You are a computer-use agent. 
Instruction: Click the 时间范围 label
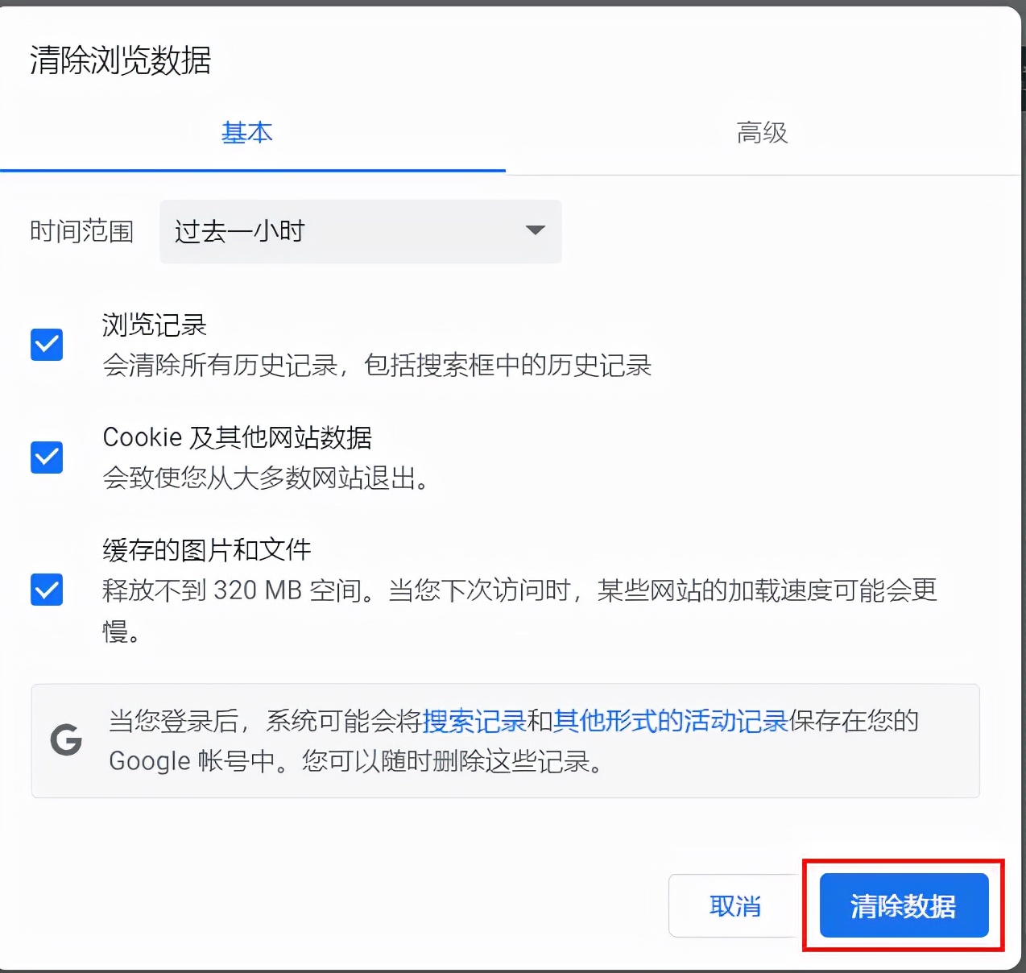[x=81, y=232]
